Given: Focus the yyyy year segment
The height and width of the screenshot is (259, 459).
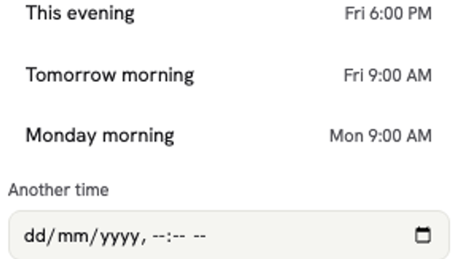Looking at the screenshot, I should 119,237.
